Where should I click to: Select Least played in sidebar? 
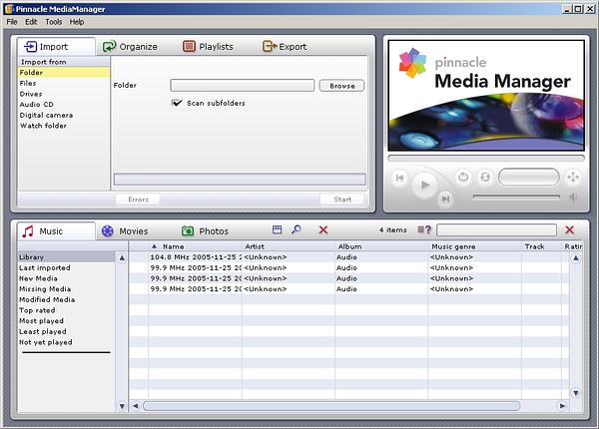[x=67, y=331]
